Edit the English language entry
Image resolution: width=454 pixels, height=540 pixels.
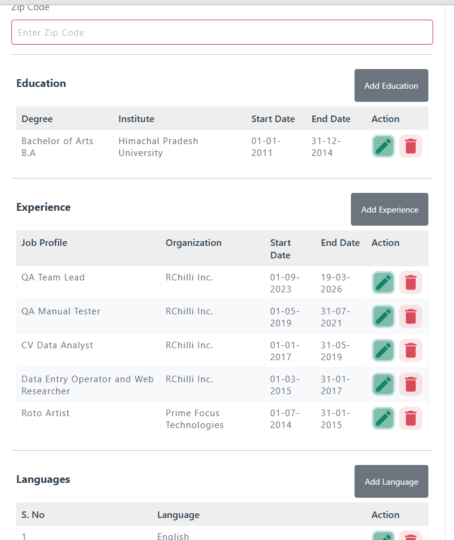383,536
